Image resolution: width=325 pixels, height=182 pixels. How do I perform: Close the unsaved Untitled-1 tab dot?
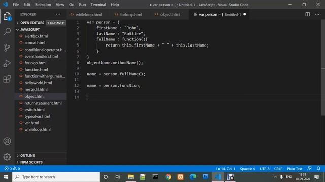click(245, 14)
